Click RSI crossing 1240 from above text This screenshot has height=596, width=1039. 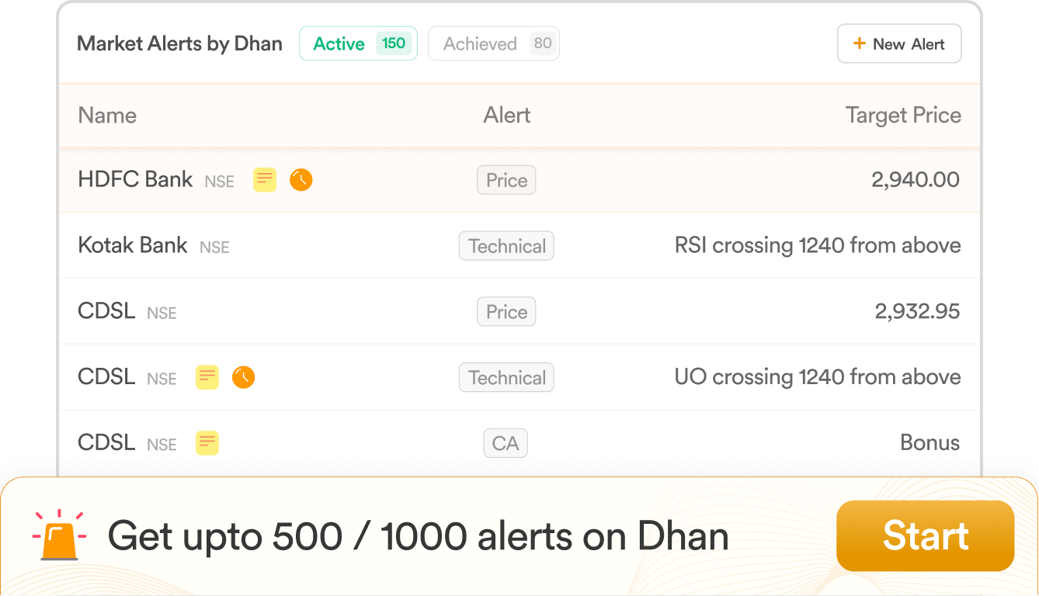pos(818,246)
